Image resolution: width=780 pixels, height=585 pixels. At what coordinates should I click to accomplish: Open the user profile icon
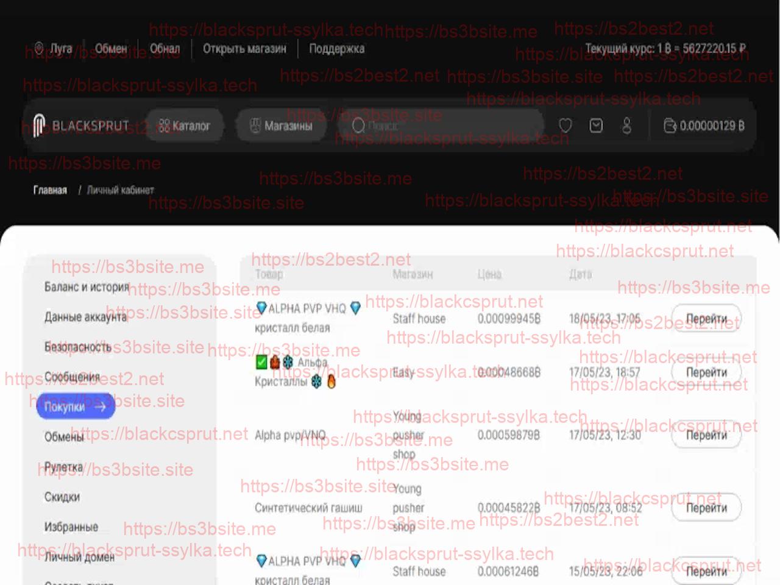coord(626,126)
